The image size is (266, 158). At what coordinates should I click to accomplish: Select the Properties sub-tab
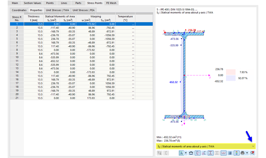pyautogui.click(x=36, y=10)
